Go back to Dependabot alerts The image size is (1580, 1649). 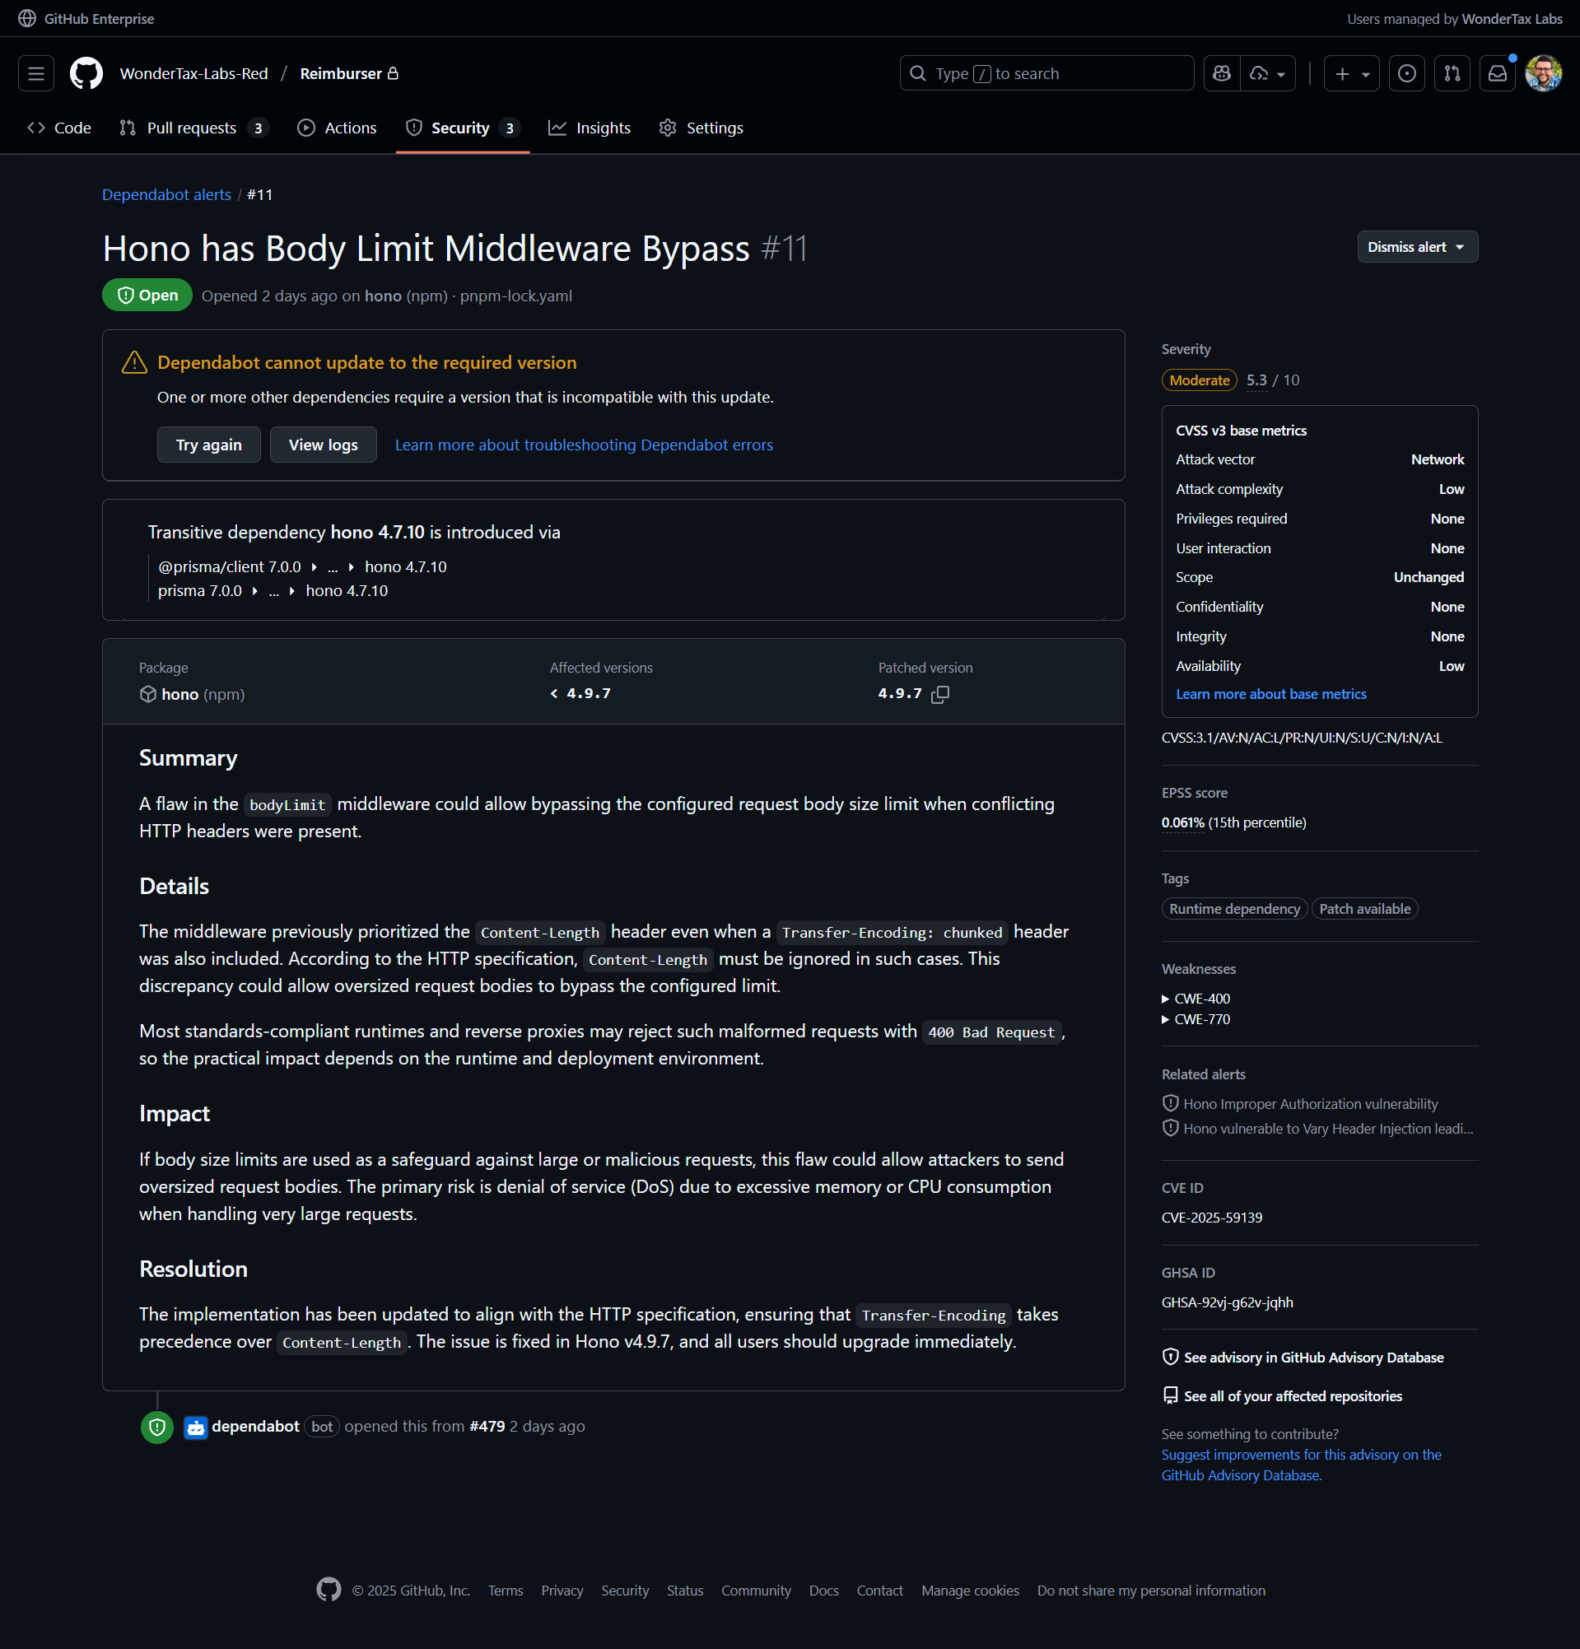coord(166,194)
